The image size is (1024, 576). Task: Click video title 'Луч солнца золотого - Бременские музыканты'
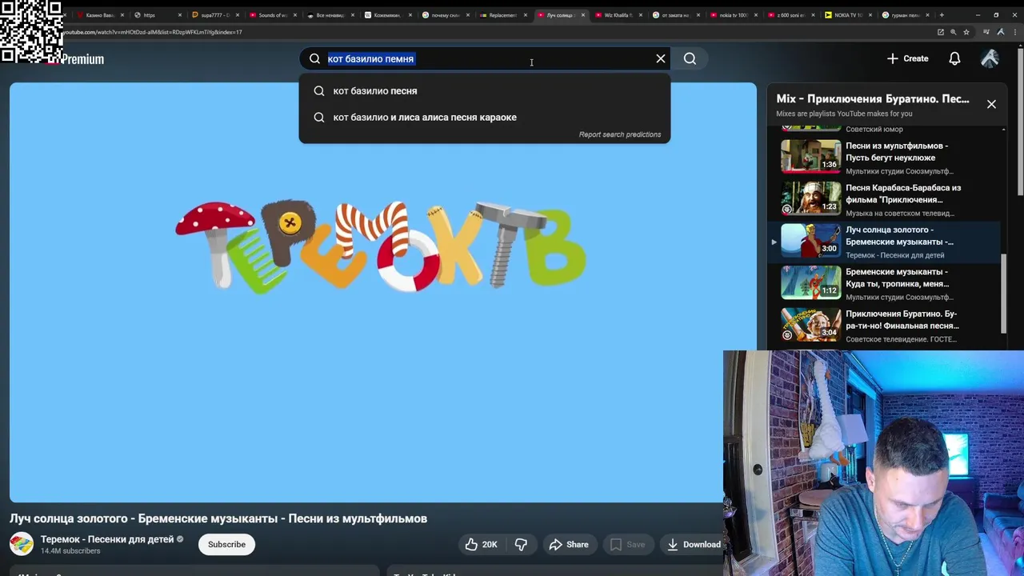tap(218, 518)
